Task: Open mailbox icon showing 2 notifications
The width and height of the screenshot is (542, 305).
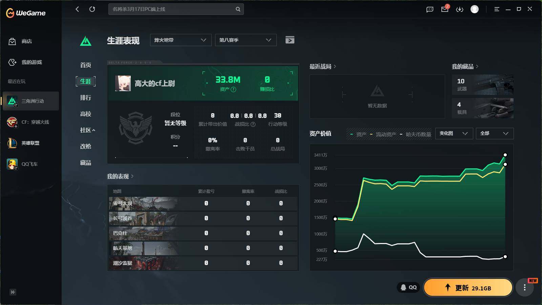Action: [x=444, y=9]
